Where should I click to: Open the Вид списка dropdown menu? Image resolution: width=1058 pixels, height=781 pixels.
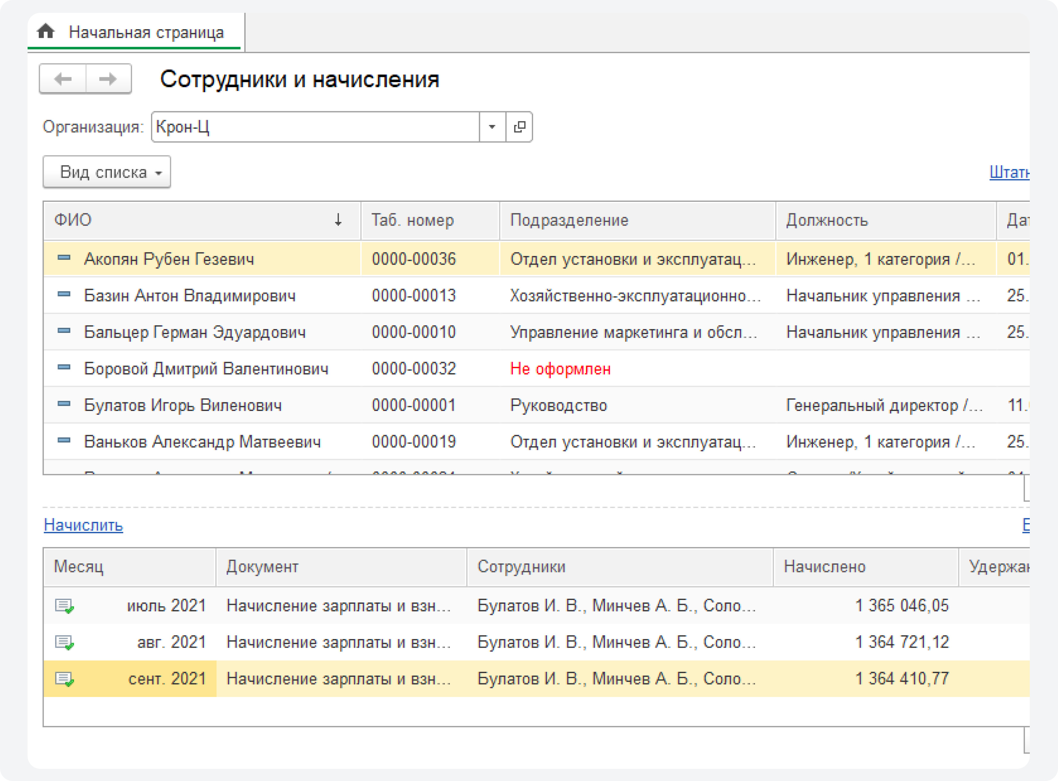[107, 172]
